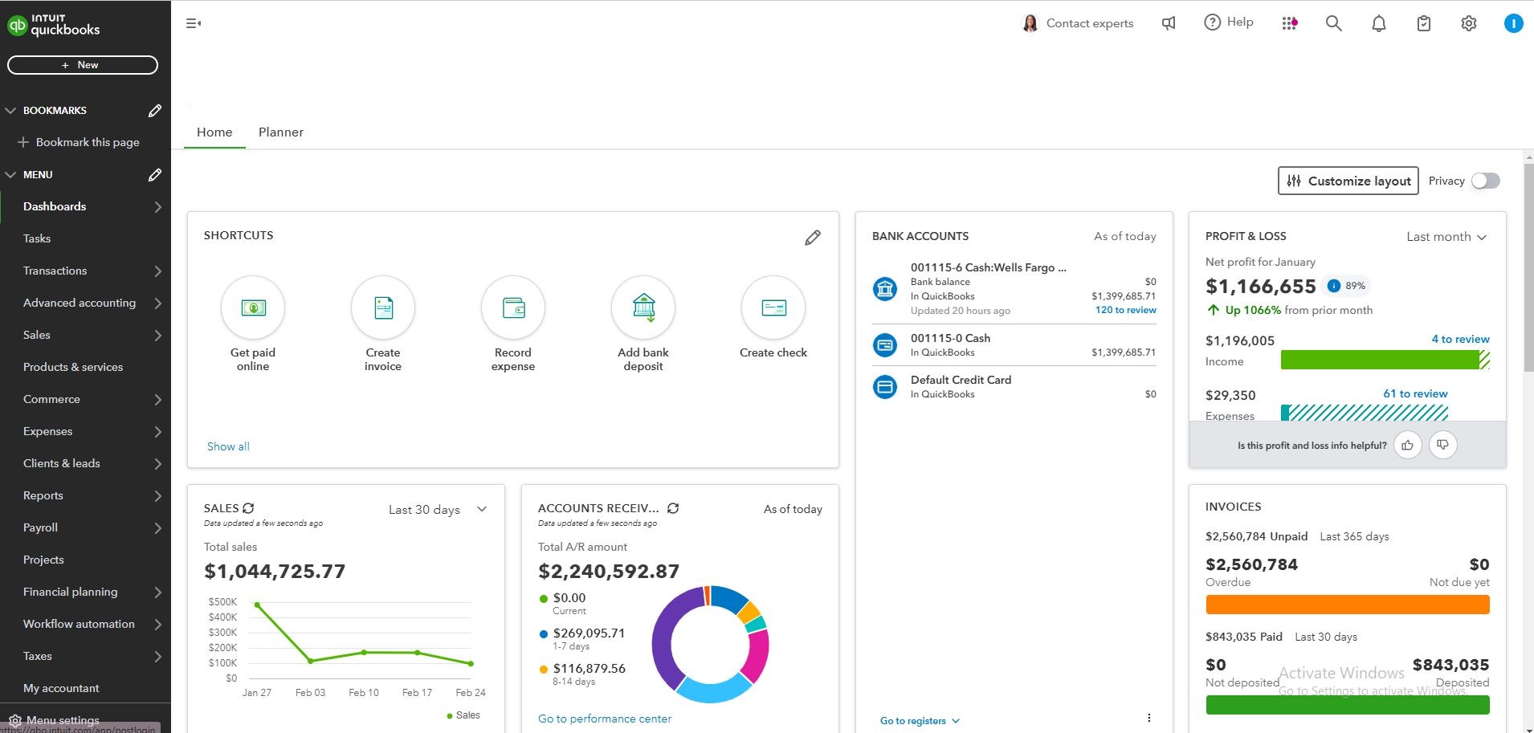This screenshot has width=1534, height=733.
Task: Click the Get paid online shortcut icon
Action: point(253,308)
